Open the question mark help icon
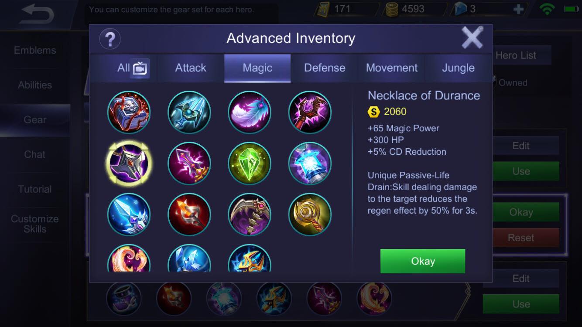582x327 pixels. (110, 39)
